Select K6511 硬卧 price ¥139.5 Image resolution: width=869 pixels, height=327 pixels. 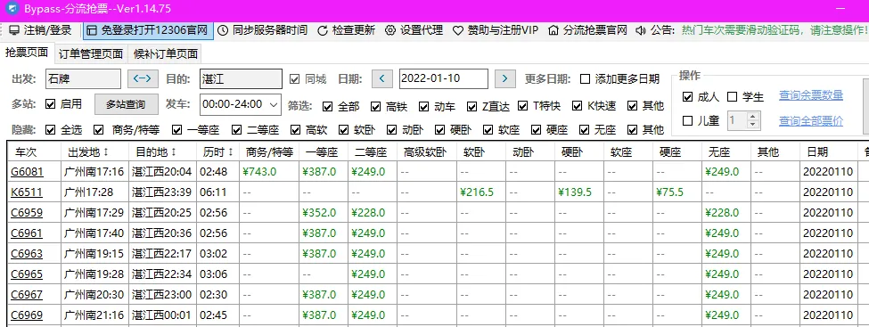click(x=575, y=192)
